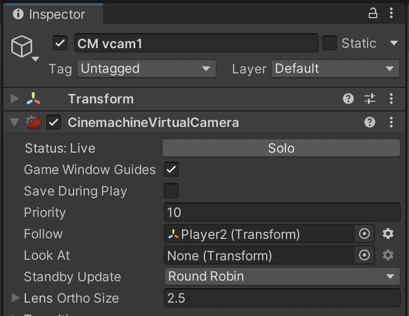Open the Follow field gear settings
This screenshot has height=316, width=409.
coord(388,234)
